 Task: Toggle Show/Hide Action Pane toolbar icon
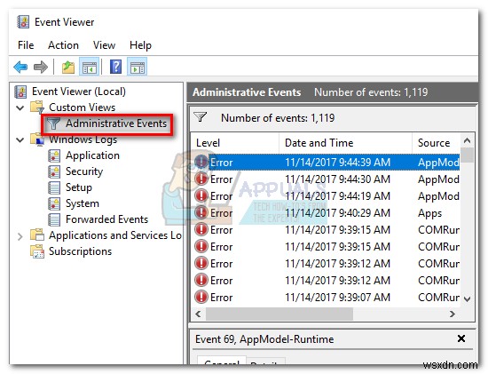138,67
